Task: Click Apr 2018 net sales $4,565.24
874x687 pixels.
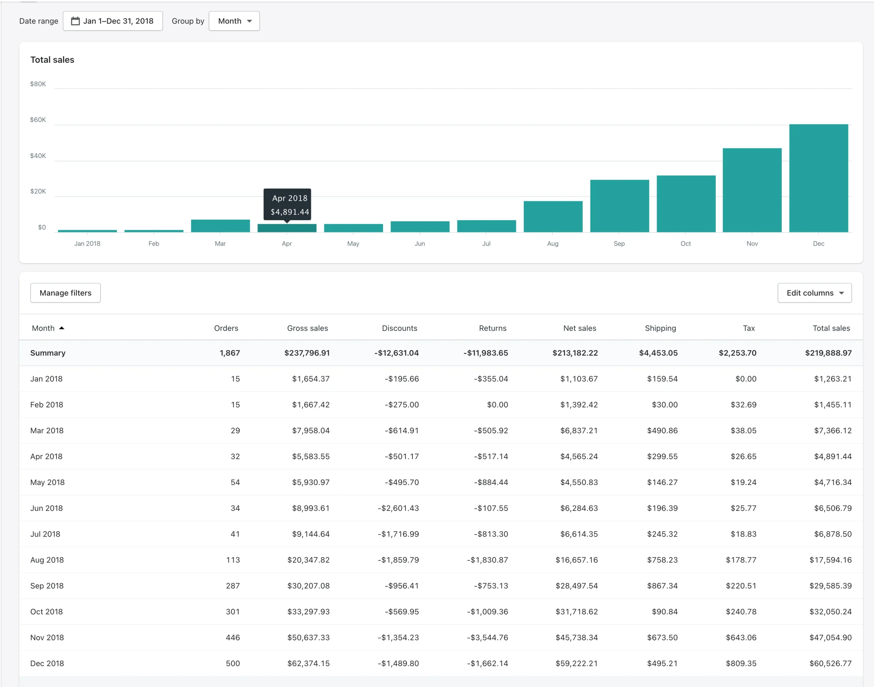Action: (579, 456)
